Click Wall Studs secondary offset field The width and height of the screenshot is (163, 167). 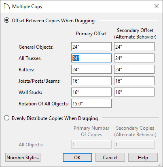pyautogui.click(x=134, y=92)
